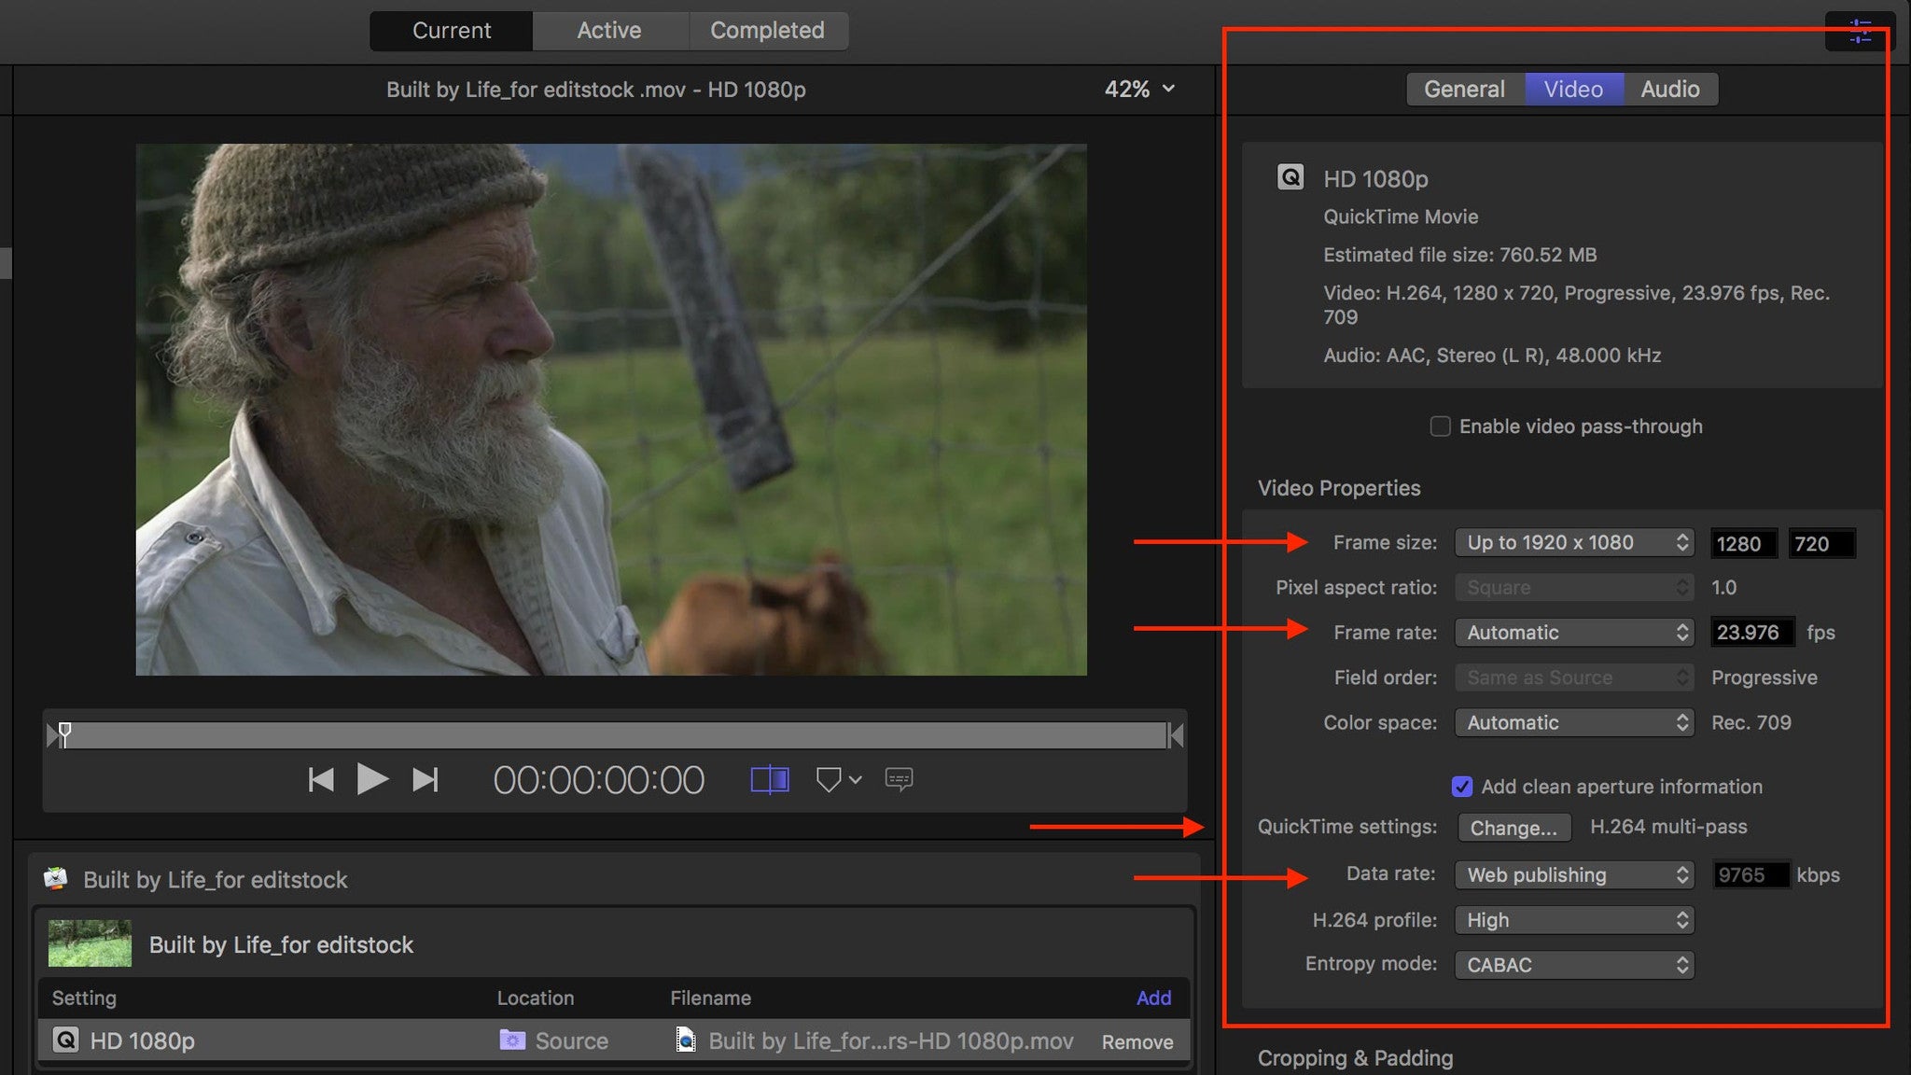Image resolution: width=1911 pixels, height=1075 pixels.
Task: Click the QuickTime icon beside HD 1080p setting row
Action: 65,1040
